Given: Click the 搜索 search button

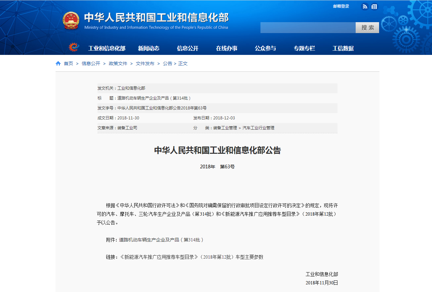Looking at the screenshot, I should (367, 28).
